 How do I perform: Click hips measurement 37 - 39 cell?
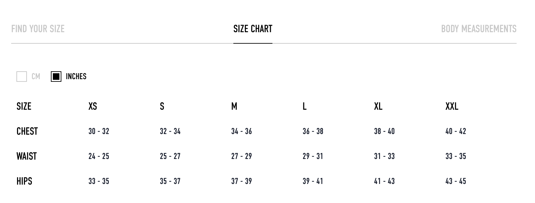point(242,181)
